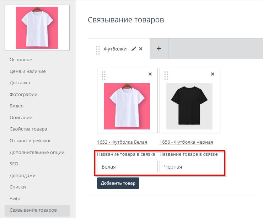263x218 pixels.
Task: Add a new link group with plus
Action: (159, 49)
